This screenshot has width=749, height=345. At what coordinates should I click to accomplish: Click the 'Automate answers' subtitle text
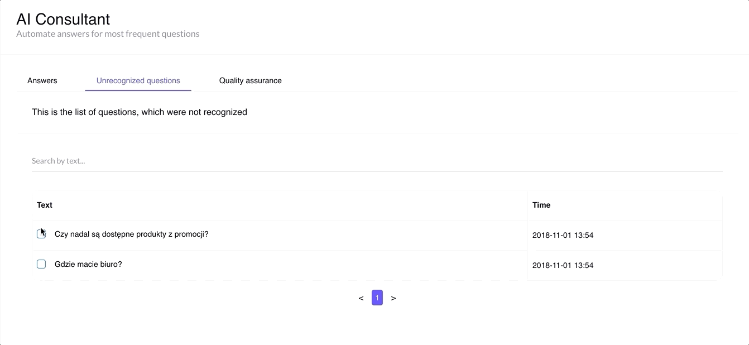click(108, 34)
